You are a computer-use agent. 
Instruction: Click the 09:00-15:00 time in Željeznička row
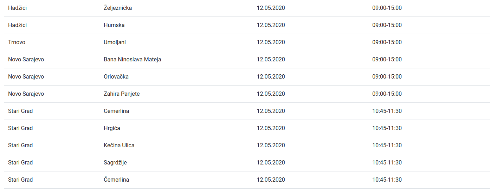pyautogui.click(x=387, y=8)
